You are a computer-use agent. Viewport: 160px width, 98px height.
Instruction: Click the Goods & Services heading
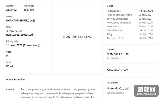(x=16, y=79)
